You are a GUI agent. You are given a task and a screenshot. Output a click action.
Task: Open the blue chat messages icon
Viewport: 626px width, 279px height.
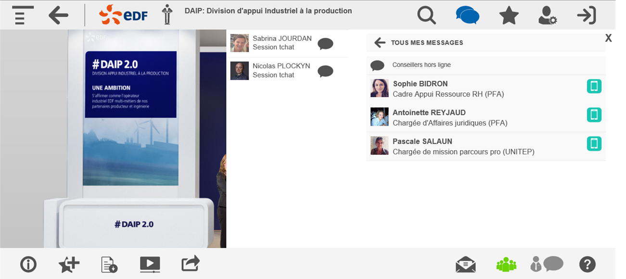[x=467, y=15]
